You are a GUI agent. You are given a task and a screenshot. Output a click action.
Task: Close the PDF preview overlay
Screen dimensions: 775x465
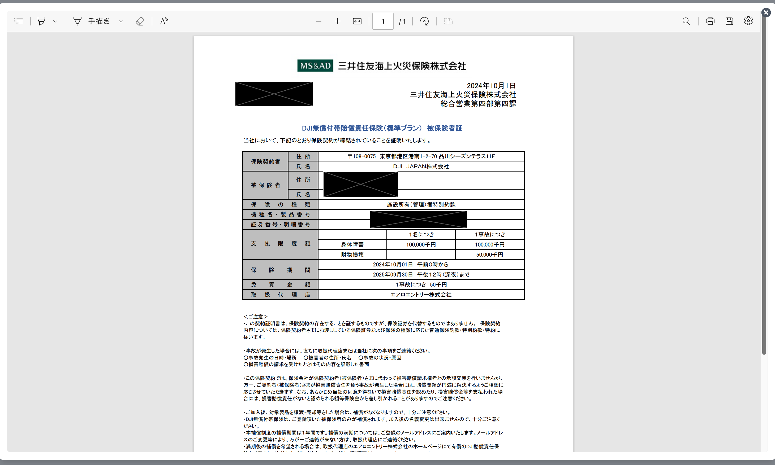tap(766, 12)
